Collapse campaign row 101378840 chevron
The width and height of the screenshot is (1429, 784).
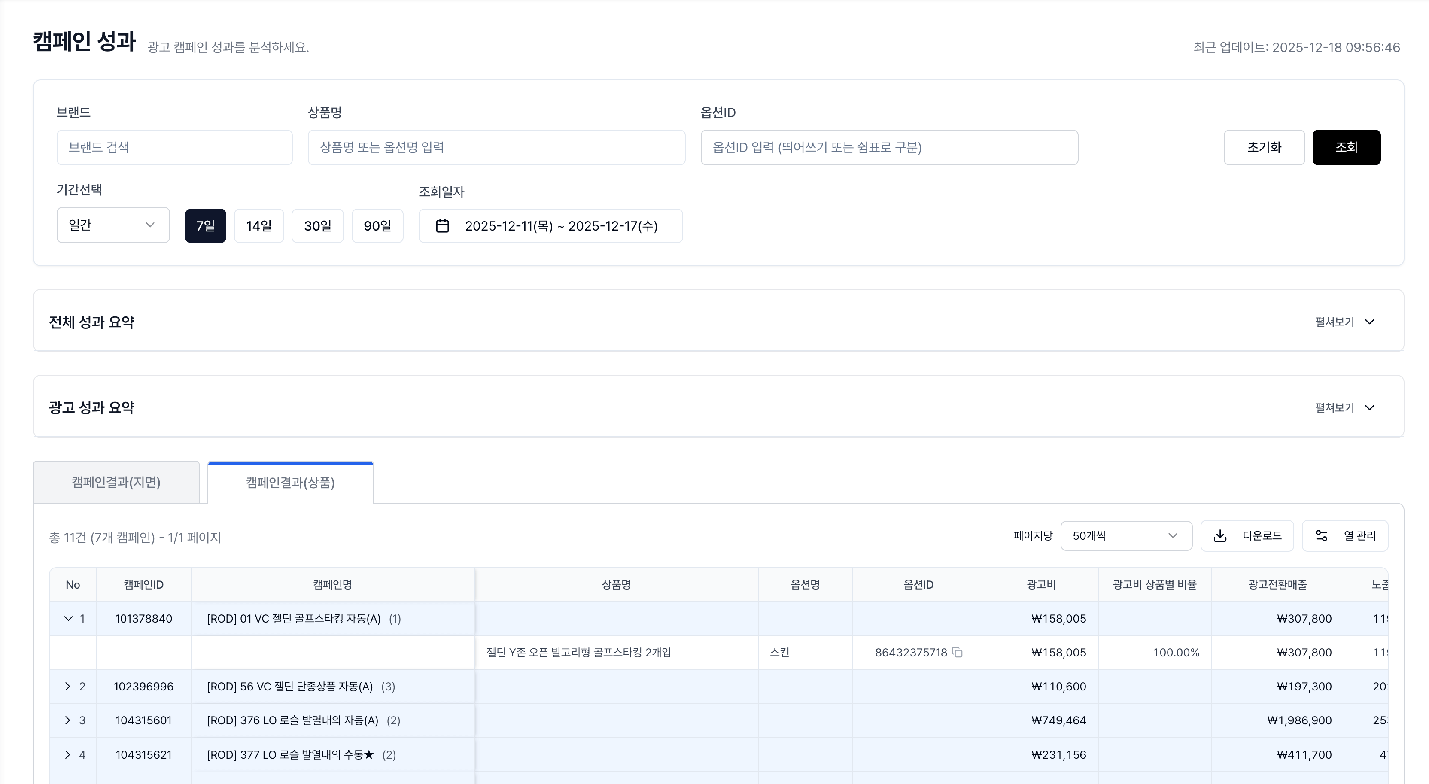[68, 619]
